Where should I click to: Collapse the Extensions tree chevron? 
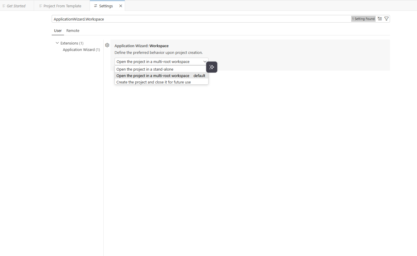(57, 43)
